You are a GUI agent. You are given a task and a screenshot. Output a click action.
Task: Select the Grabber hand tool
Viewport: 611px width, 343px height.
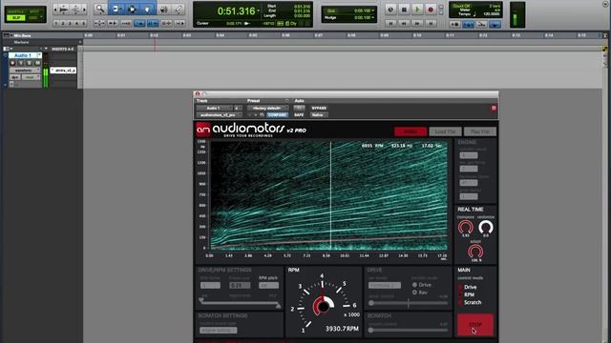coord(147,9)
